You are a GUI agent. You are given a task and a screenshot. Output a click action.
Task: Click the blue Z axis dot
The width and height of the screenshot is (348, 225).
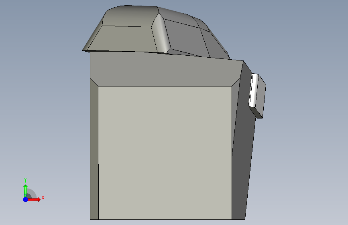tap(26, 199)
